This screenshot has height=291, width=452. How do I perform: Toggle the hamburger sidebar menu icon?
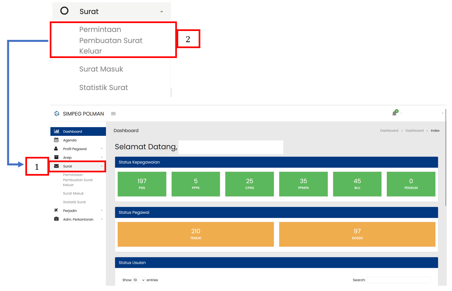pyautogui.click(x=113, y=114)
